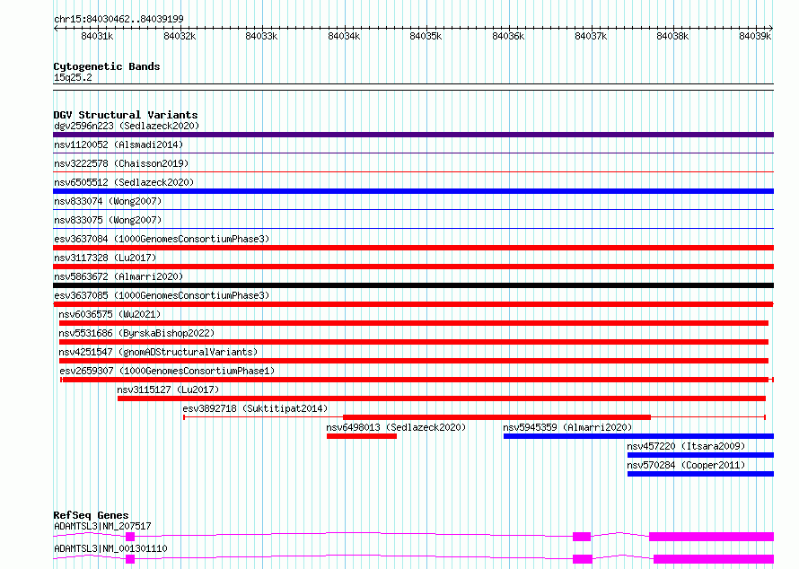Click large magenta exon of NM_001301110

(x=714, y=559)
